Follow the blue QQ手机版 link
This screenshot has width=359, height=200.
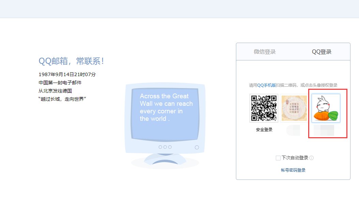point(266,85)
